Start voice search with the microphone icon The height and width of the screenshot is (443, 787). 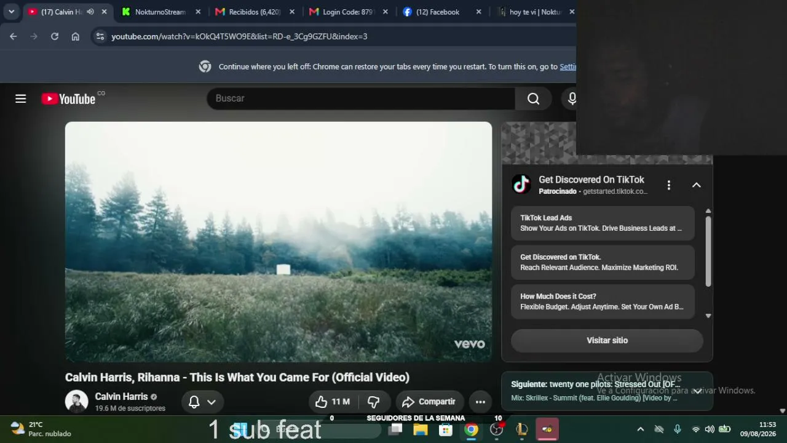572,98
